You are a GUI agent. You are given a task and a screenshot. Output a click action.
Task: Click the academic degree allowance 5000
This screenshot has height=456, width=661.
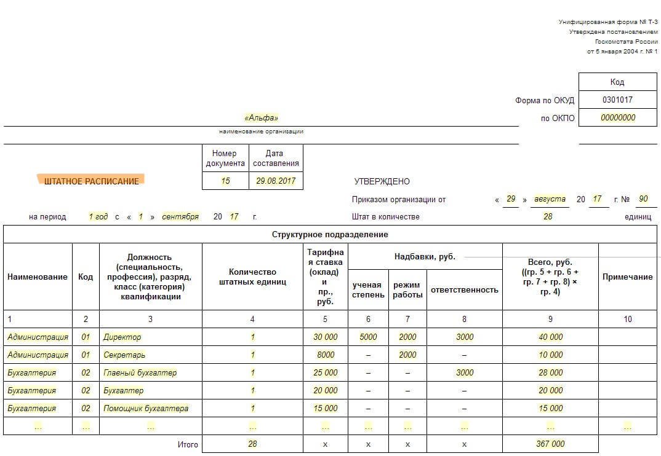368,337
